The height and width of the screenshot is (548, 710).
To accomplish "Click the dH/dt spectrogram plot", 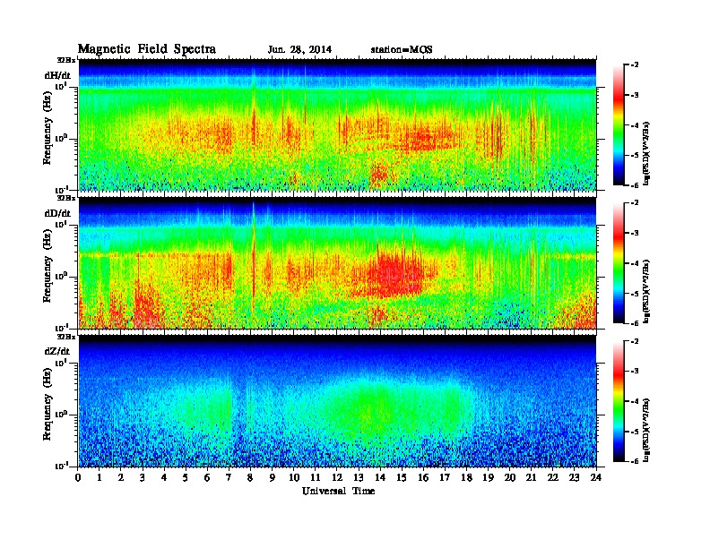I will coord(337,124).
